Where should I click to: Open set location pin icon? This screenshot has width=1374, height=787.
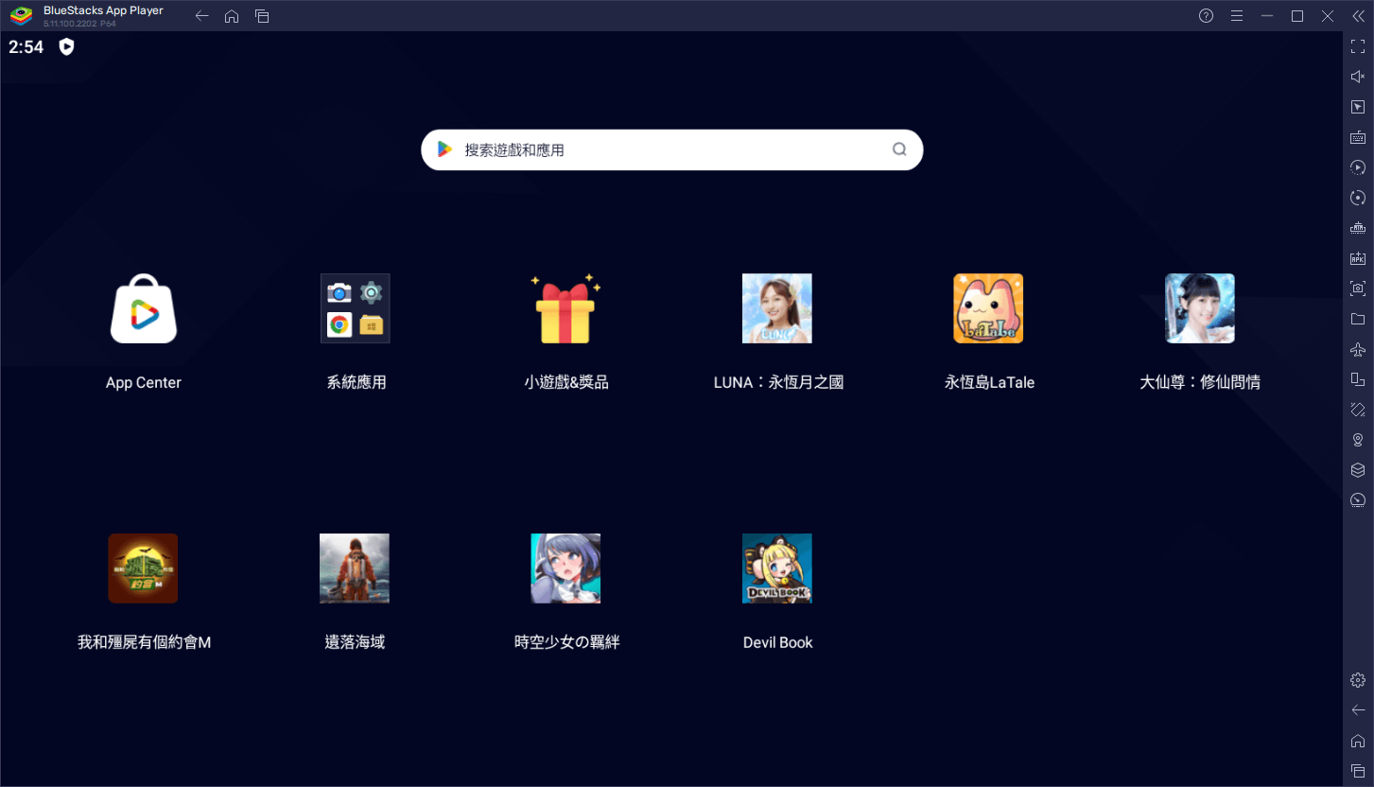pyautogui.click(x=1358, y=440)
